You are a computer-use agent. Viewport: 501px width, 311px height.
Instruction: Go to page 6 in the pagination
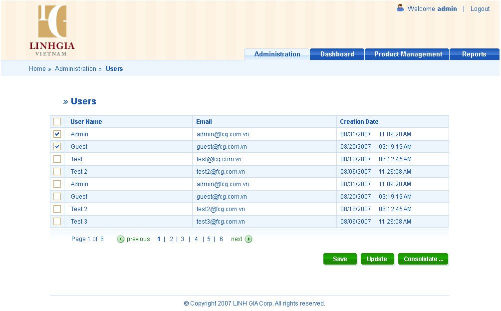tap(221, 239)
